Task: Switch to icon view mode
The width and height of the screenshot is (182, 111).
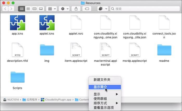Action: click(21, 9)
